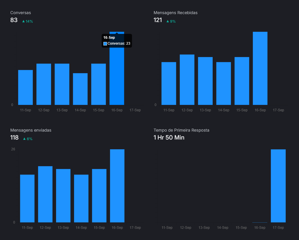This screenshot has height=240, width=299.
Task: Click the Tempo de Primeira Resposta title
Action: coord(181,130)
